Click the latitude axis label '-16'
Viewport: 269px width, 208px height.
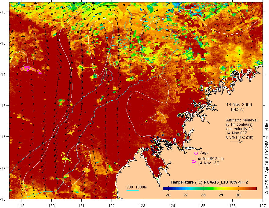click(3, 137)
